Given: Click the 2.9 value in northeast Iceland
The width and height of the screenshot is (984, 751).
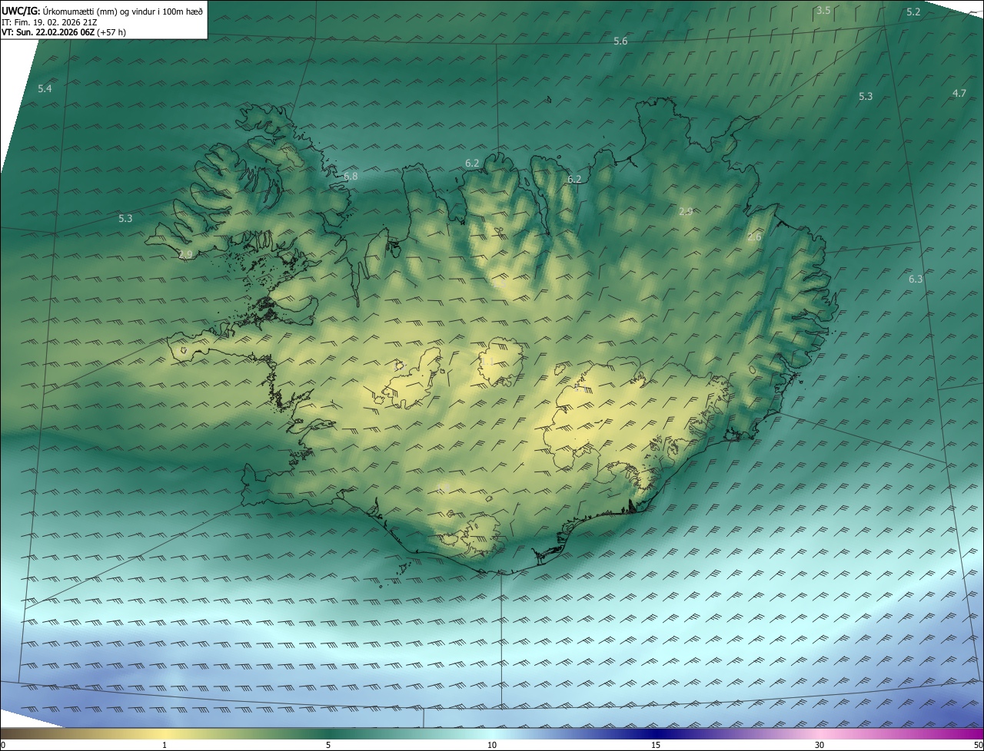Looking at the screenshot, I should [686, 212].
